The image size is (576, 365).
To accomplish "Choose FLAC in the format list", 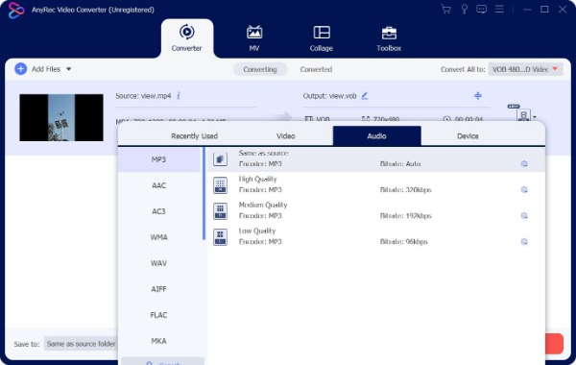I will [158, 315].
